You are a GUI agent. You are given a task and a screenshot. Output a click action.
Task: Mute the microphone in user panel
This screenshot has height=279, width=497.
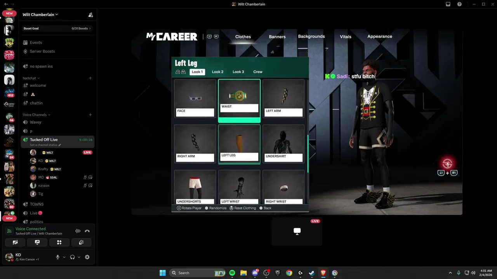click(x=58, y=257)
